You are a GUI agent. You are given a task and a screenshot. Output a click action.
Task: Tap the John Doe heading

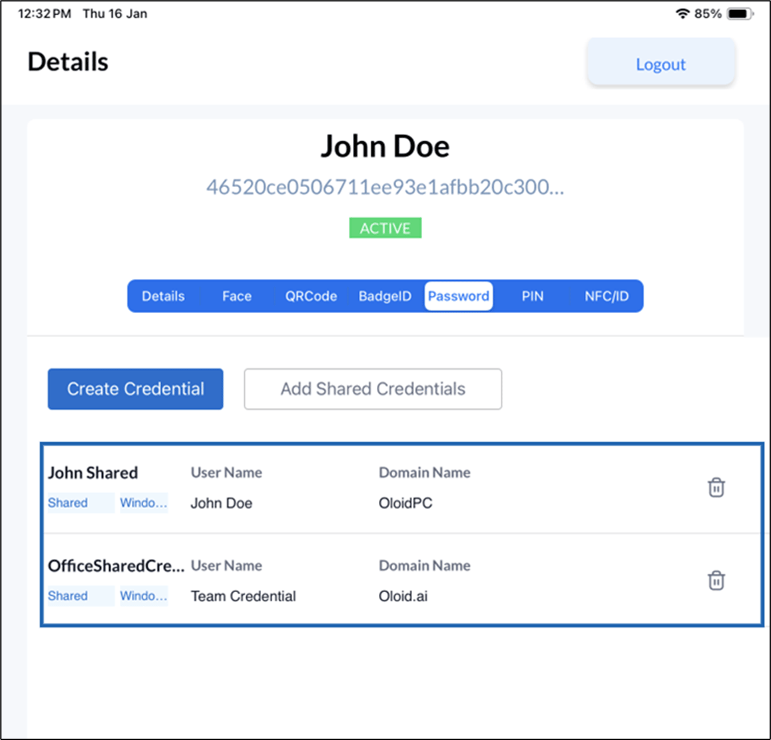coord(385,146)
